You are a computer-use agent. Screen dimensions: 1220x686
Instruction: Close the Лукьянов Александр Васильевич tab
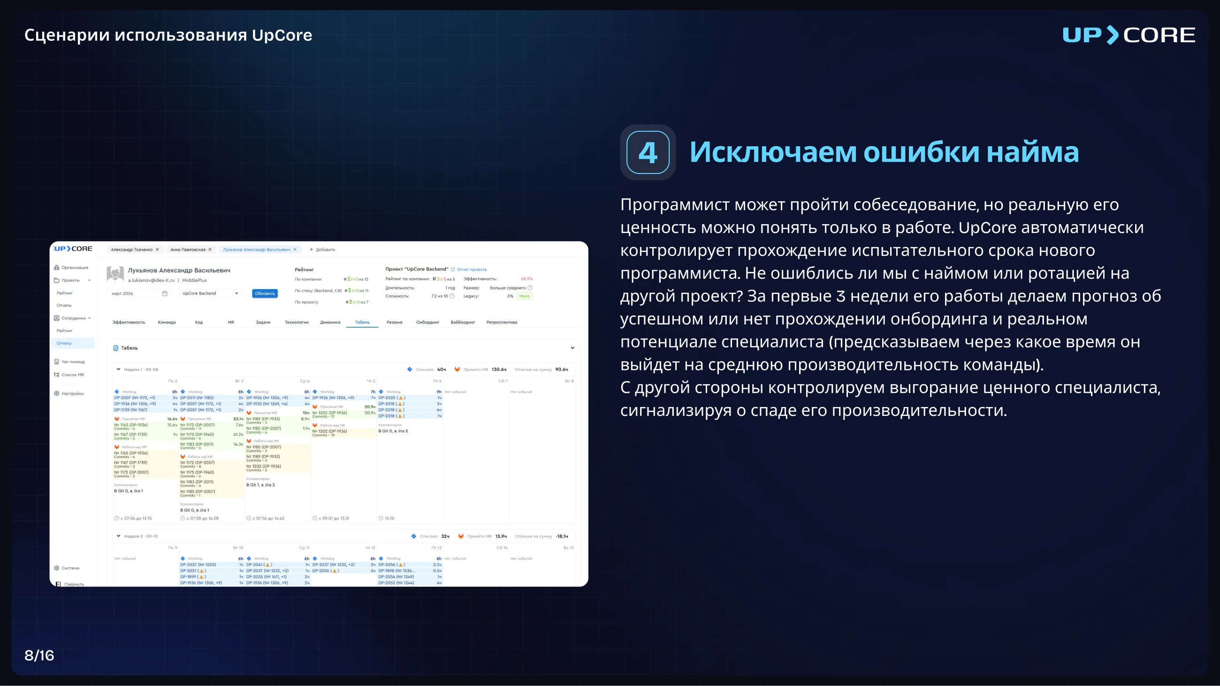click(295, 249)
